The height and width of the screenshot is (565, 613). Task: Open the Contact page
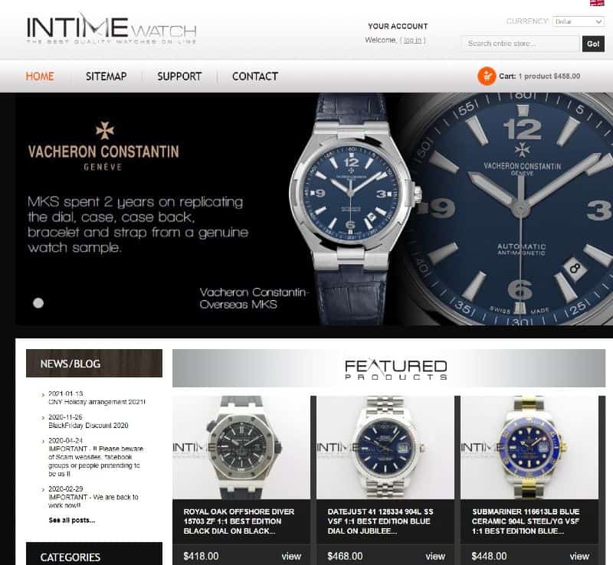point(255,77)
